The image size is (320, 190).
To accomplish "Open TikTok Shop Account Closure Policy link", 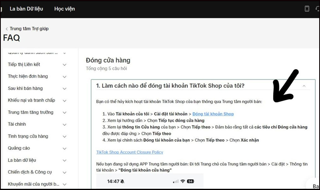I will (130, 152).
